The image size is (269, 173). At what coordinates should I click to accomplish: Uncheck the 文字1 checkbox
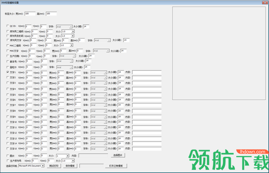coord(8,72)
